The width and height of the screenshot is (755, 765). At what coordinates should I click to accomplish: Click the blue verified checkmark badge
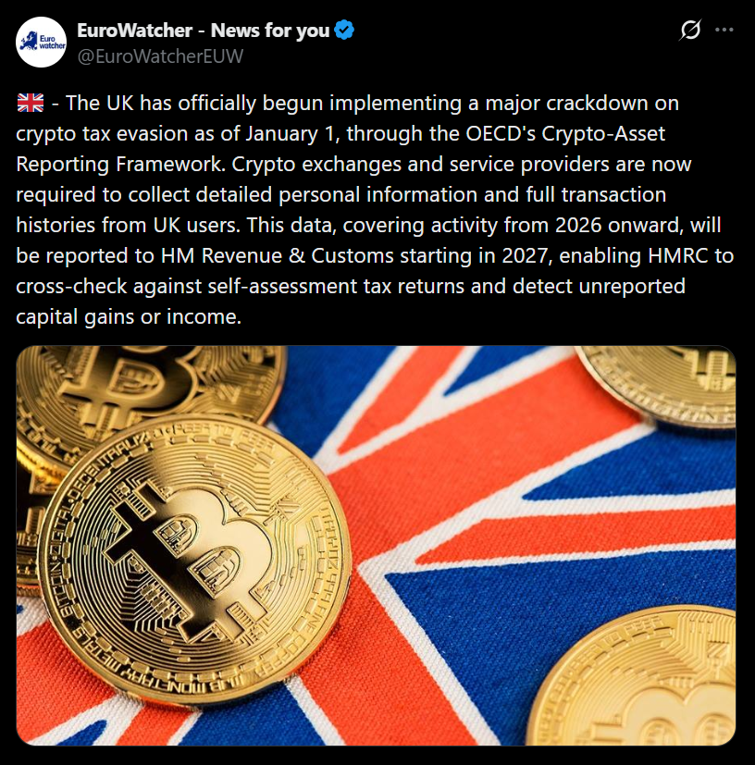tap(344, 31)
